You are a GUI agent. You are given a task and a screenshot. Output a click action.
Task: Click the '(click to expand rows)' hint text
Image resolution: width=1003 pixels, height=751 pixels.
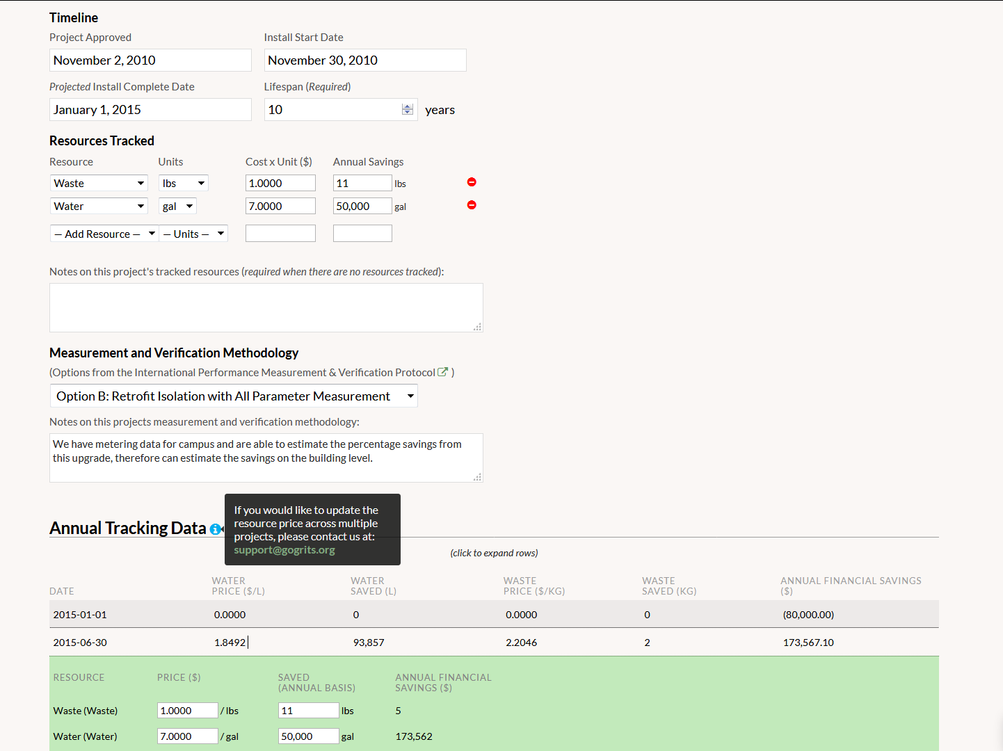pos(494,553)
